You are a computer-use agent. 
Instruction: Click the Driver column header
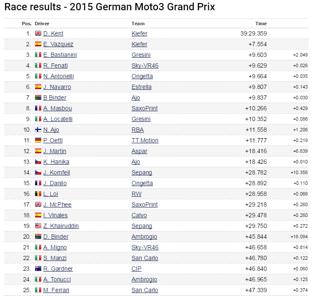click(x=42, y=24)
